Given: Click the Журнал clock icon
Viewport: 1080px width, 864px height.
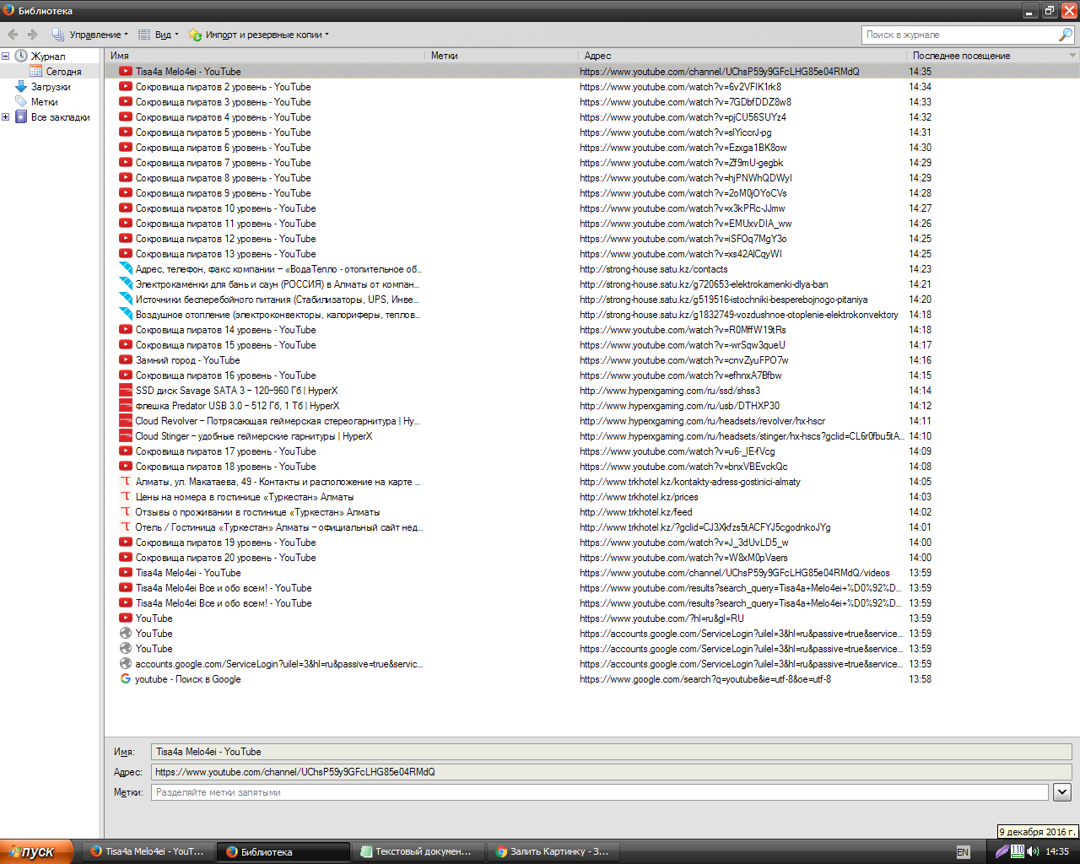Looking at the screenshot, I should click(21, 57).
